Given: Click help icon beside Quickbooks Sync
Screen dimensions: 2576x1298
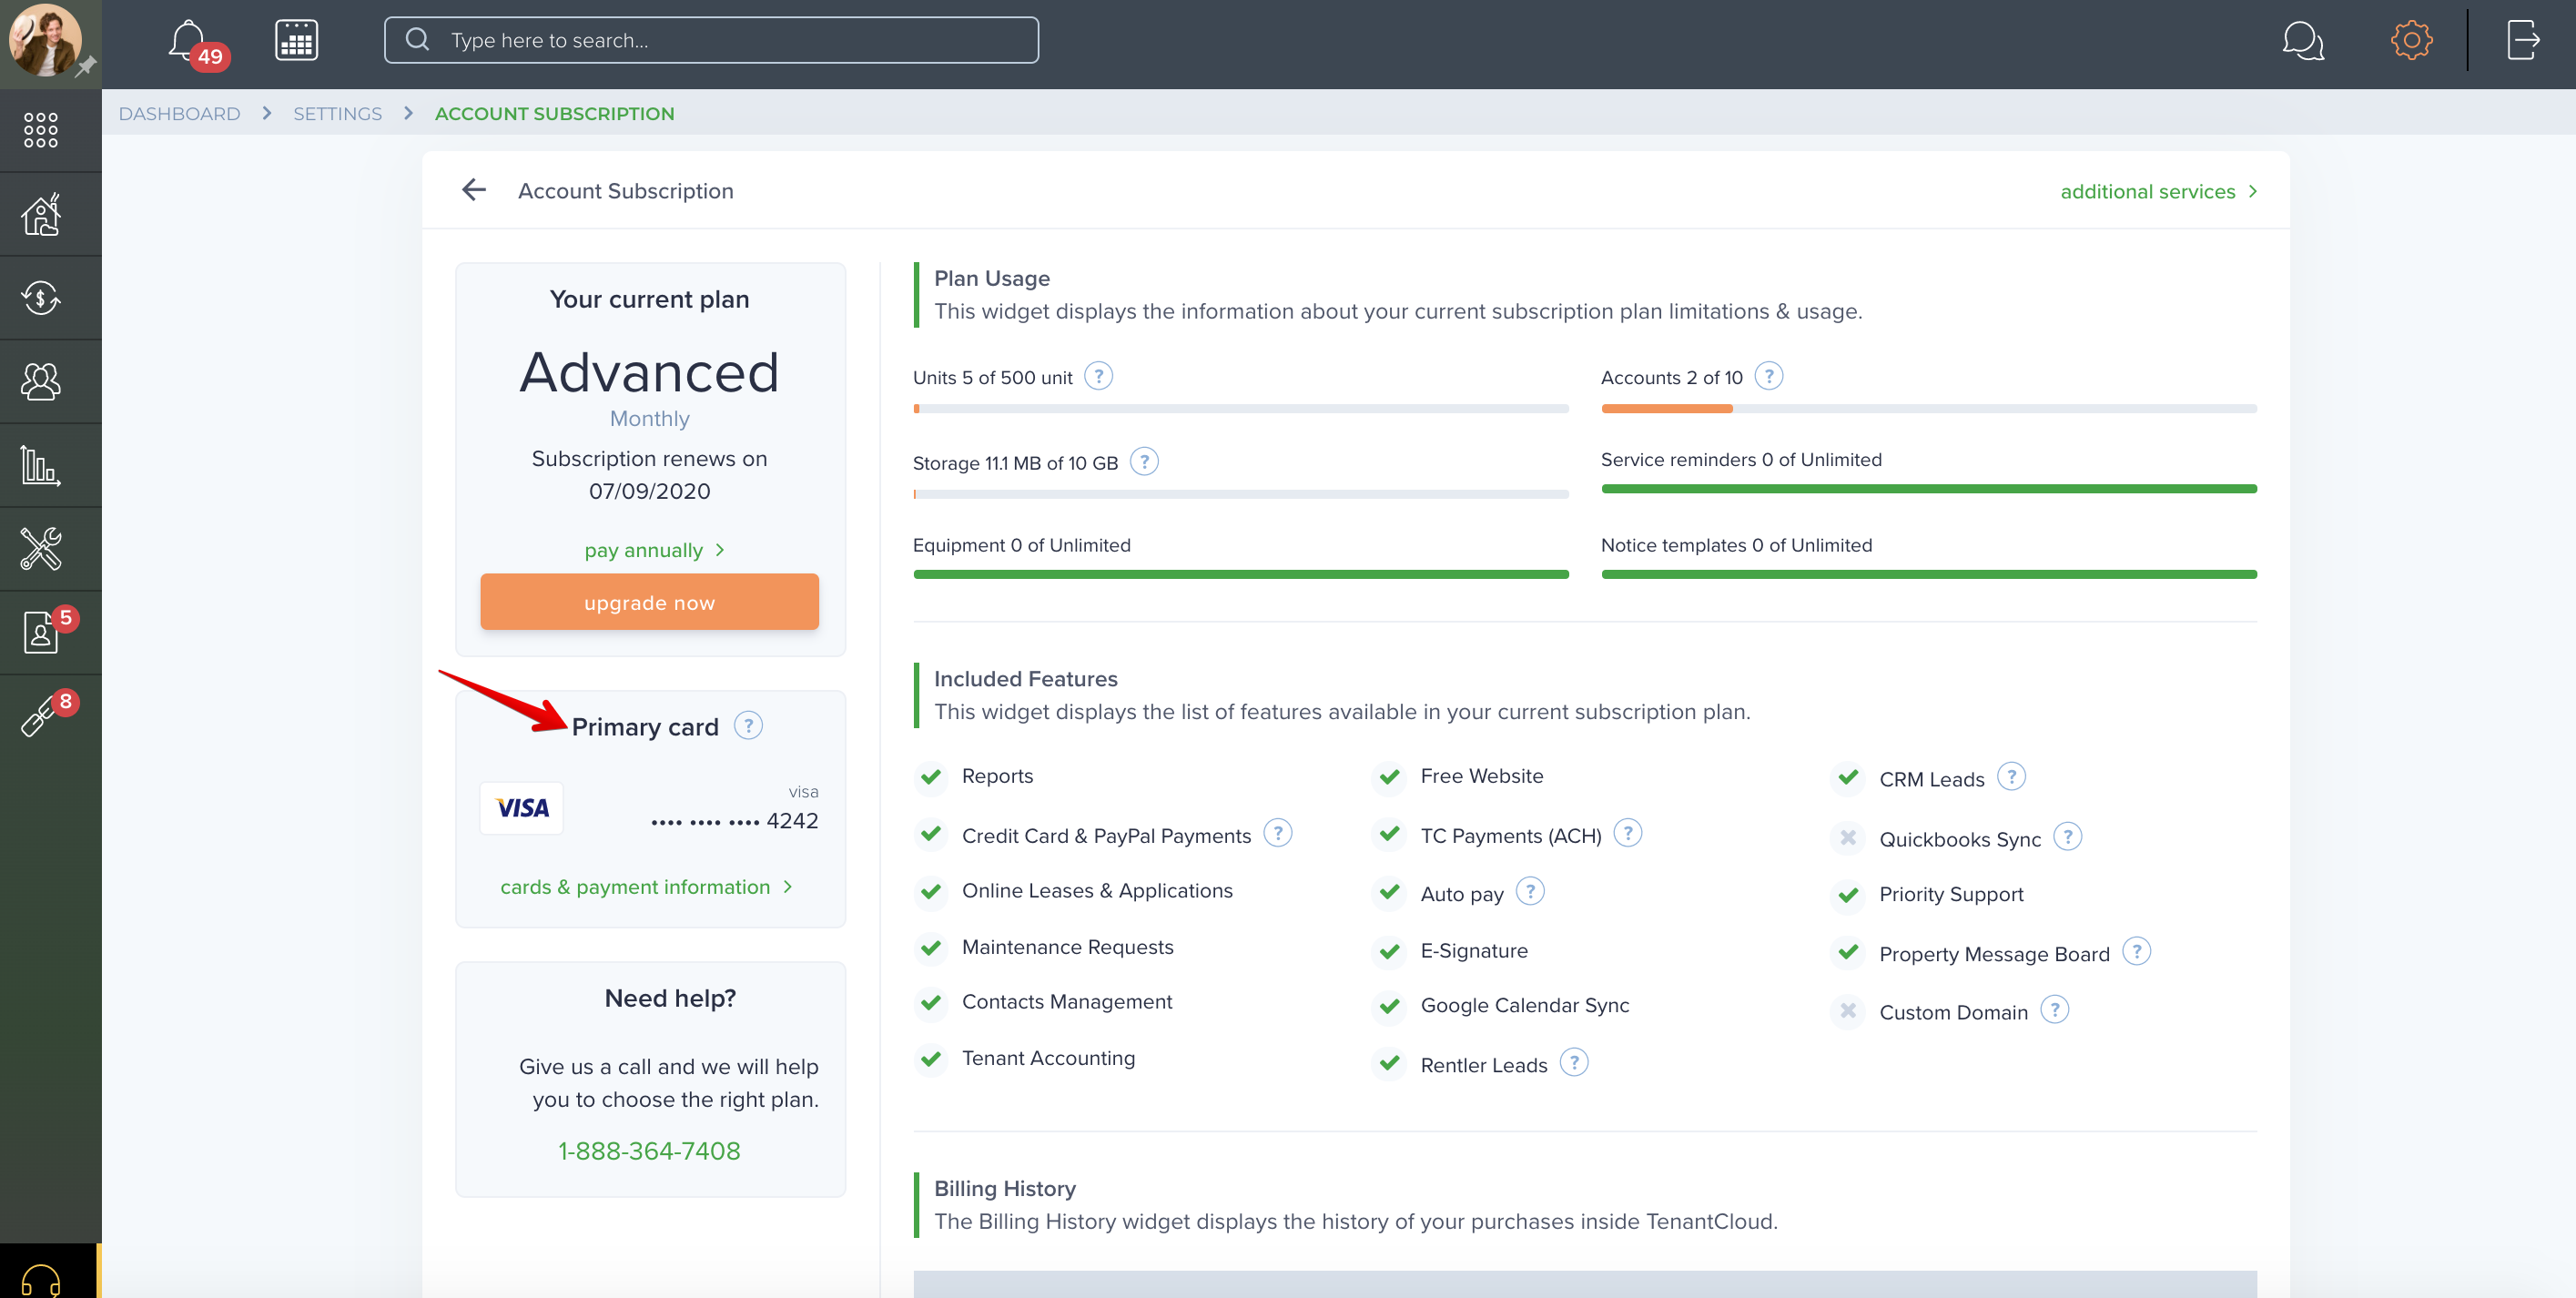Looking at the screenshot, I should (2067, 837).
